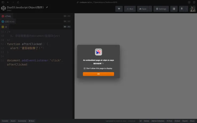Open user profile avatar menu
The height and width of the screenshot is (123, 197).
tap(192, 9)
